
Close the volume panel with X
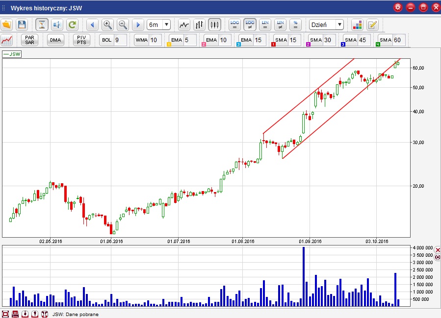tap(438, 249)
